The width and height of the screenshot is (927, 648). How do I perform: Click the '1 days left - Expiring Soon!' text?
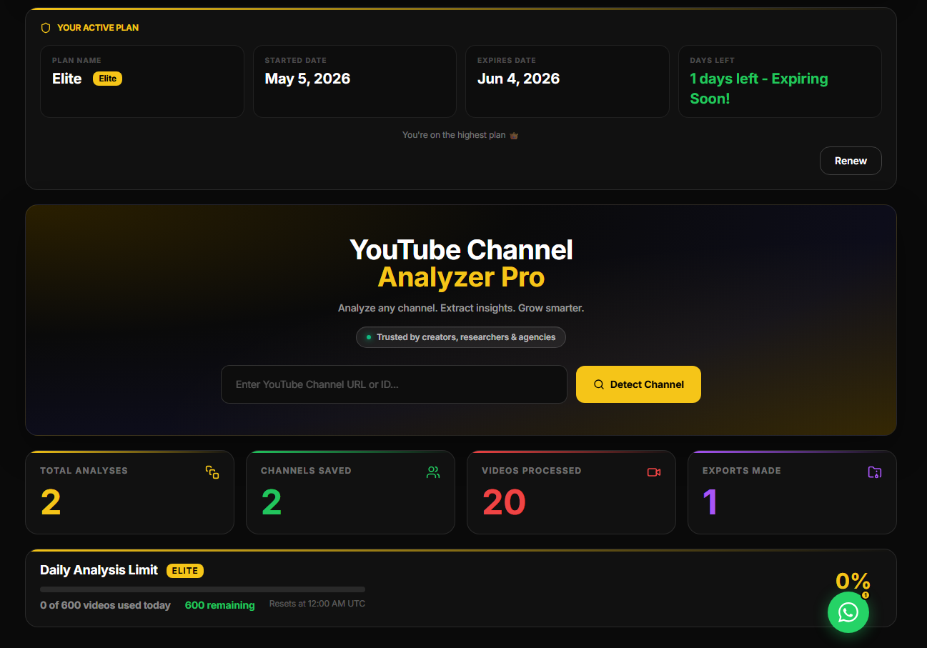tap(758, 89)
